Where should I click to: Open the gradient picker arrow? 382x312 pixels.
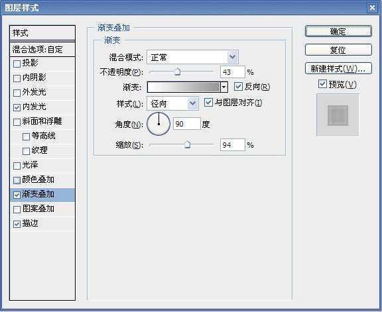coord(224,87)
